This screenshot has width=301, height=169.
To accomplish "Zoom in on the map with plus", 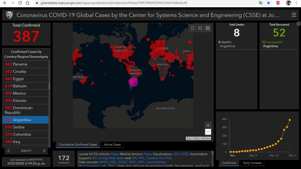I will tap(208, 125).
